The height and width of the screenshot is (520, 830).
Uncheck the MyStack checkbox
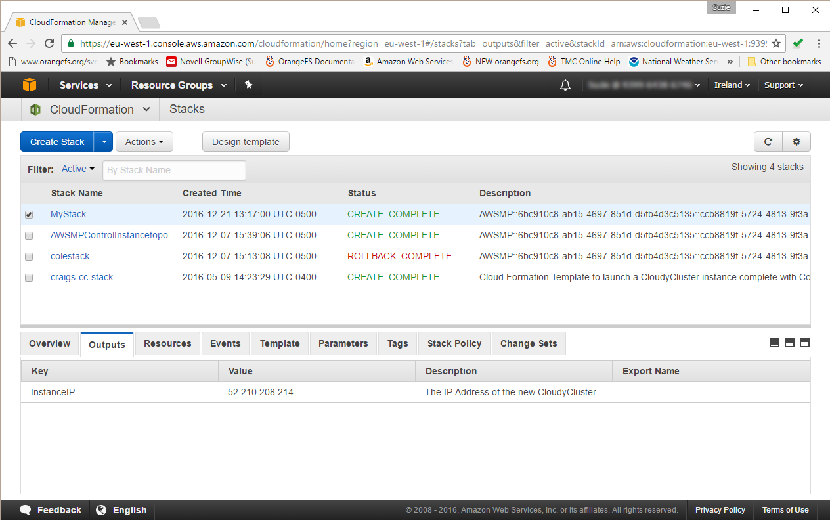pos(28,214)
